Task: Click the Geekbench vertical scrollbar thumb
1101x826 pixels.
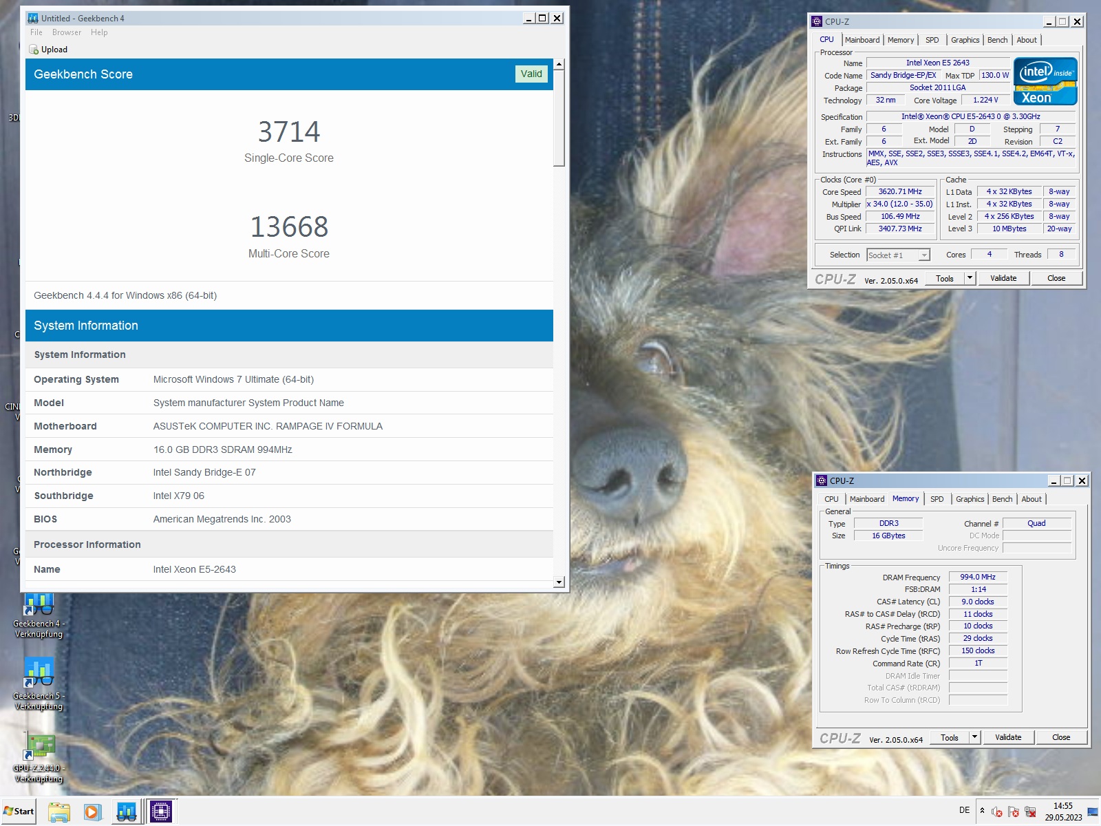Action: point(559,118)
